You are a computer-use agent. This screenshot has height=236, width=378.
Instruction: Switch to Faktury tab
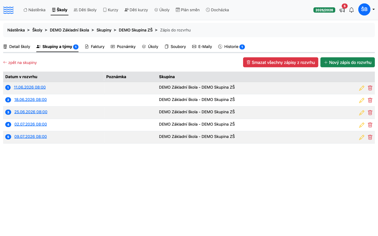click(95, 47)
